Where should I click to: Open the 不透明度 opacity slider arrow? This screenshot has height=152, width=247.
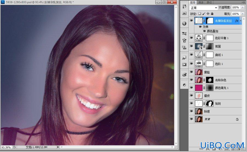click(243, 7)
